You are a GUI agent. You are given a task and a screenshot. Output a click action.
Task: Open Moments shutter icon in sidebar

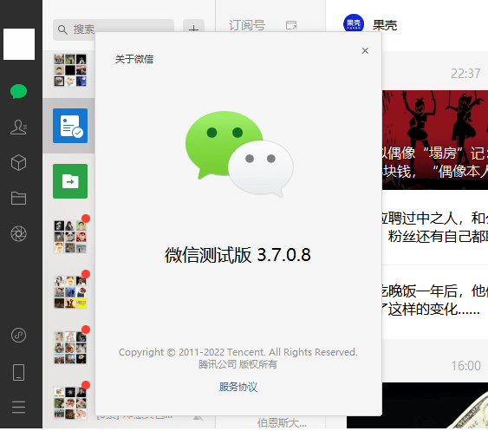point(18,234)
